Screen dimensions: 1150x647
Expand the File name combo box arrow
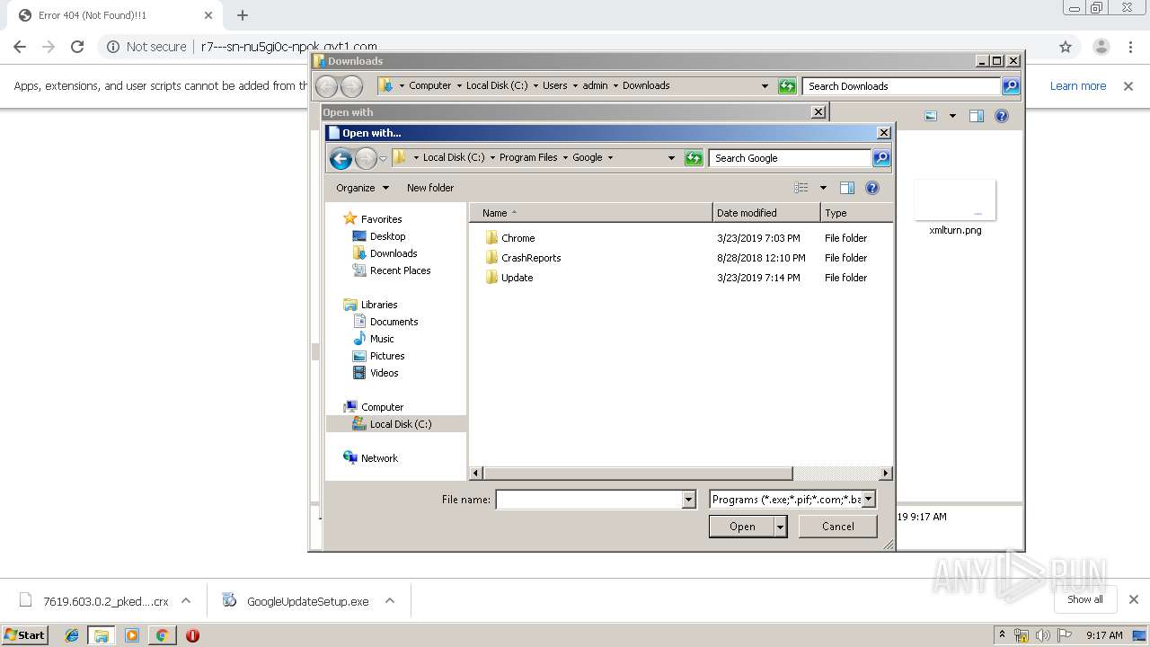tap(689, 500)
